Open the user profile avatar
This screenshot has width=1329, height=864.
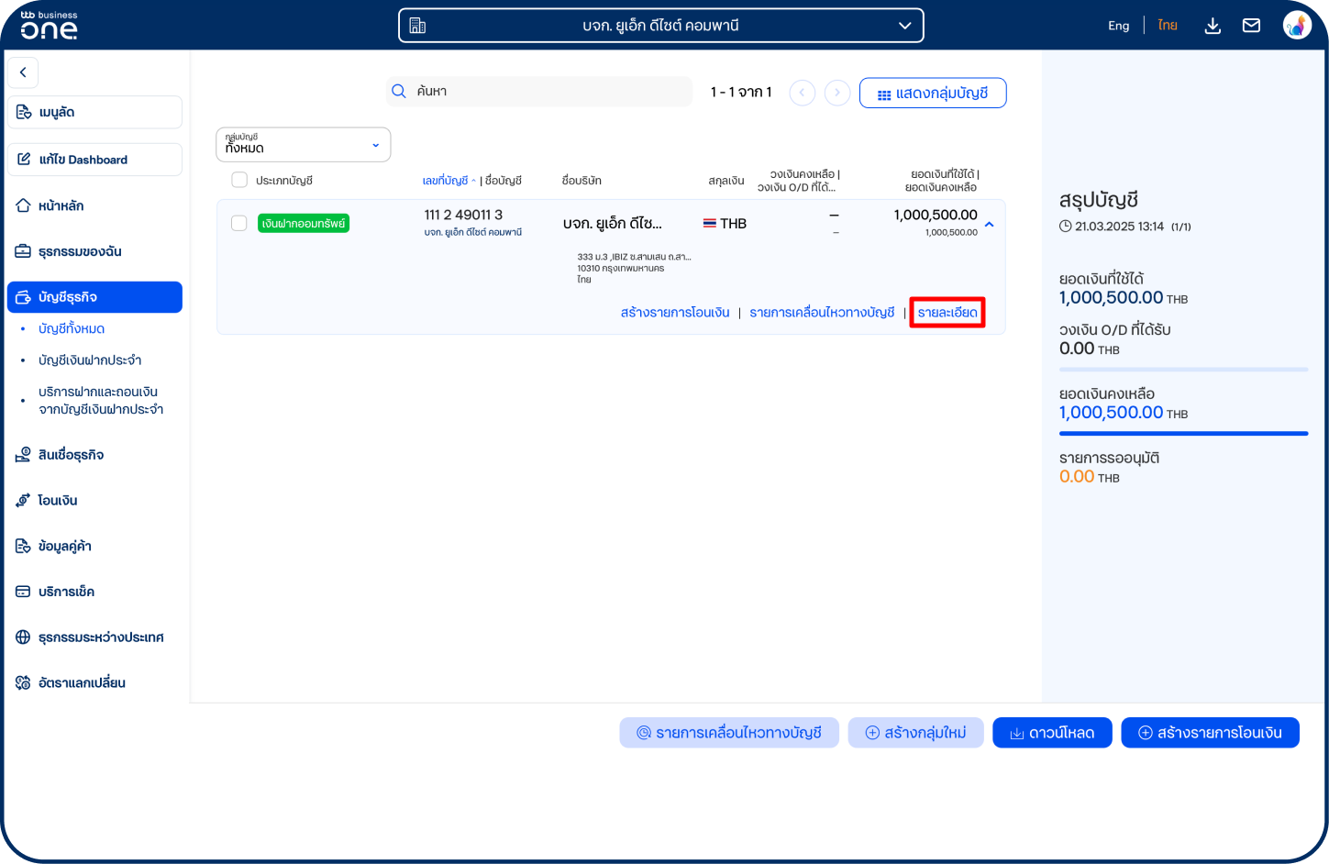tap(1297, 26)
